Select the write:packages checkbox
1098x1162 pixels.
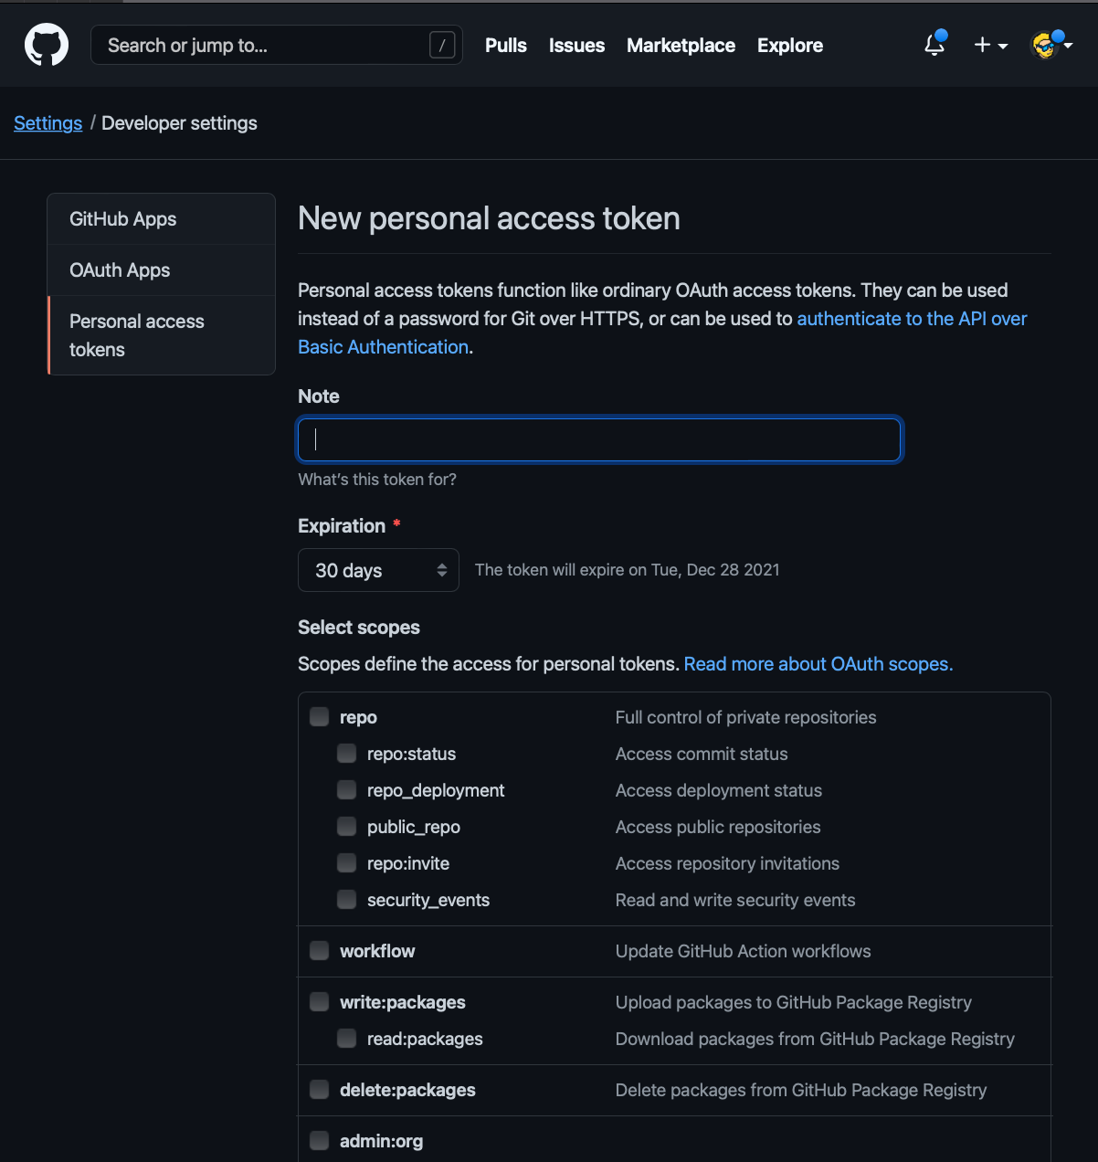coord(319,1002)
